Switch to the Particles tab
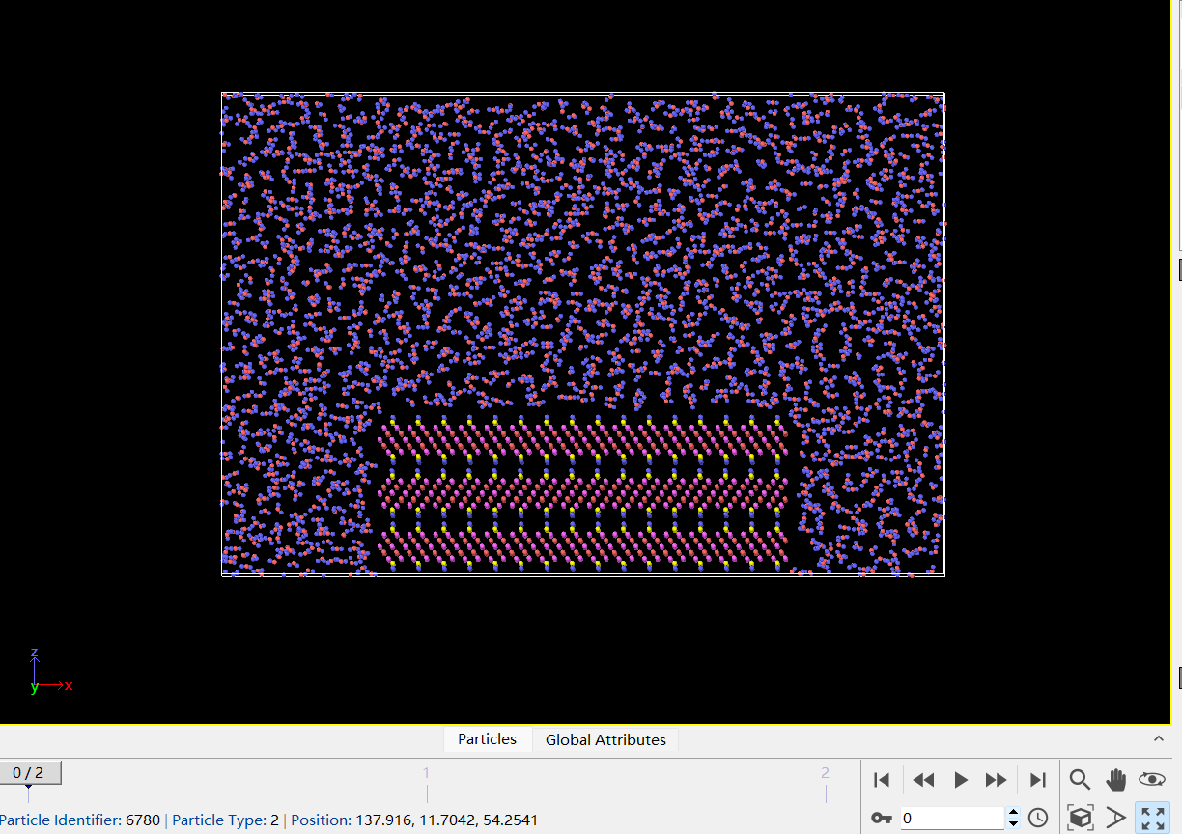Screen dimensions: 1182x834 coord(487,739)
